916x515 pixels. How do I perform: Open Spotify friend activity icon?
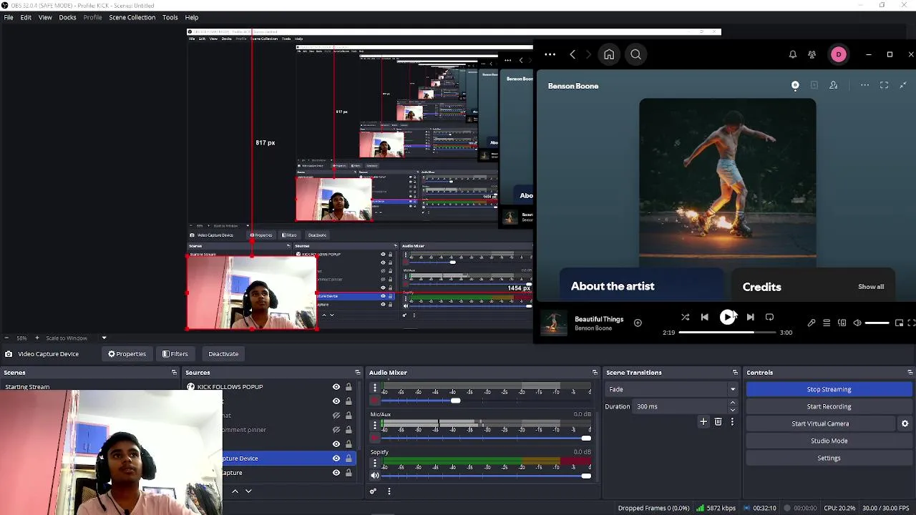tap(812, 54)
